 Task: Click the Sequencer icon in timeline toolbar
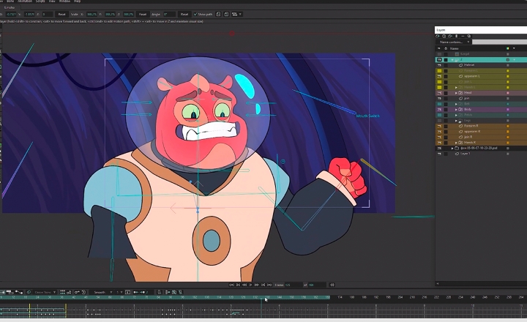click(x=10, y=292)
